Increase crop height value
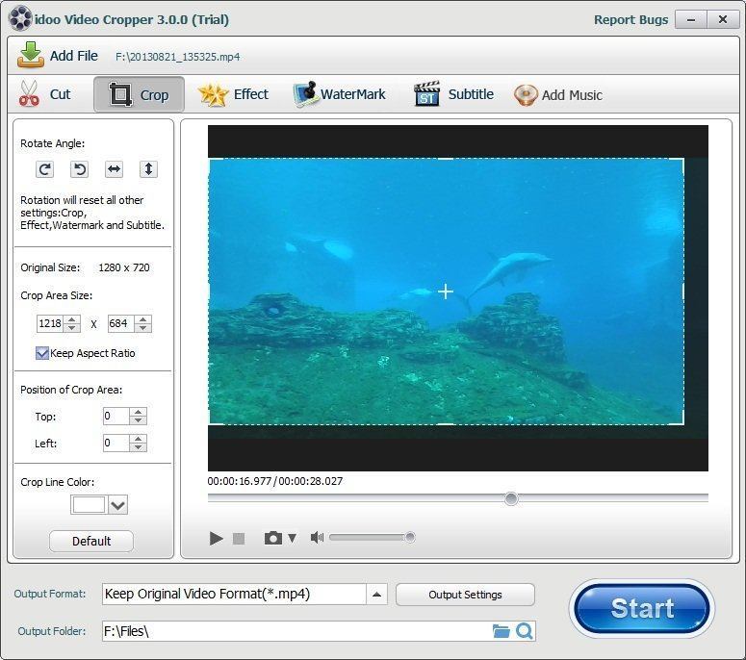 [142, 319]
